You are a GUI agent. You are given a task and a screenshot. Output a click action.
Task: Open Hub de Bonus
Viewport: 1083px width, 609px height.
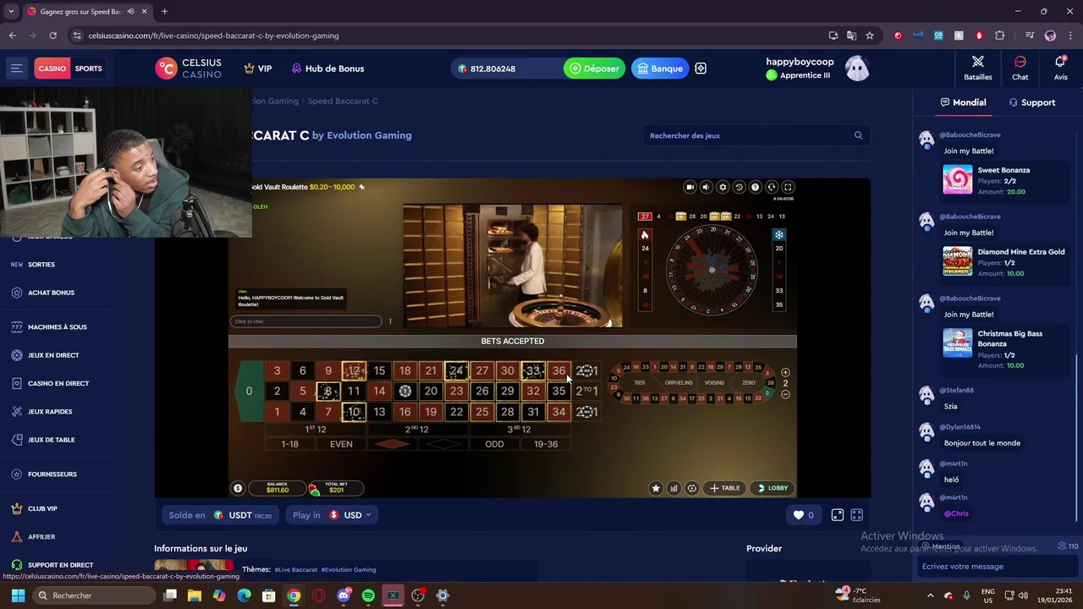tap(327, 69)
